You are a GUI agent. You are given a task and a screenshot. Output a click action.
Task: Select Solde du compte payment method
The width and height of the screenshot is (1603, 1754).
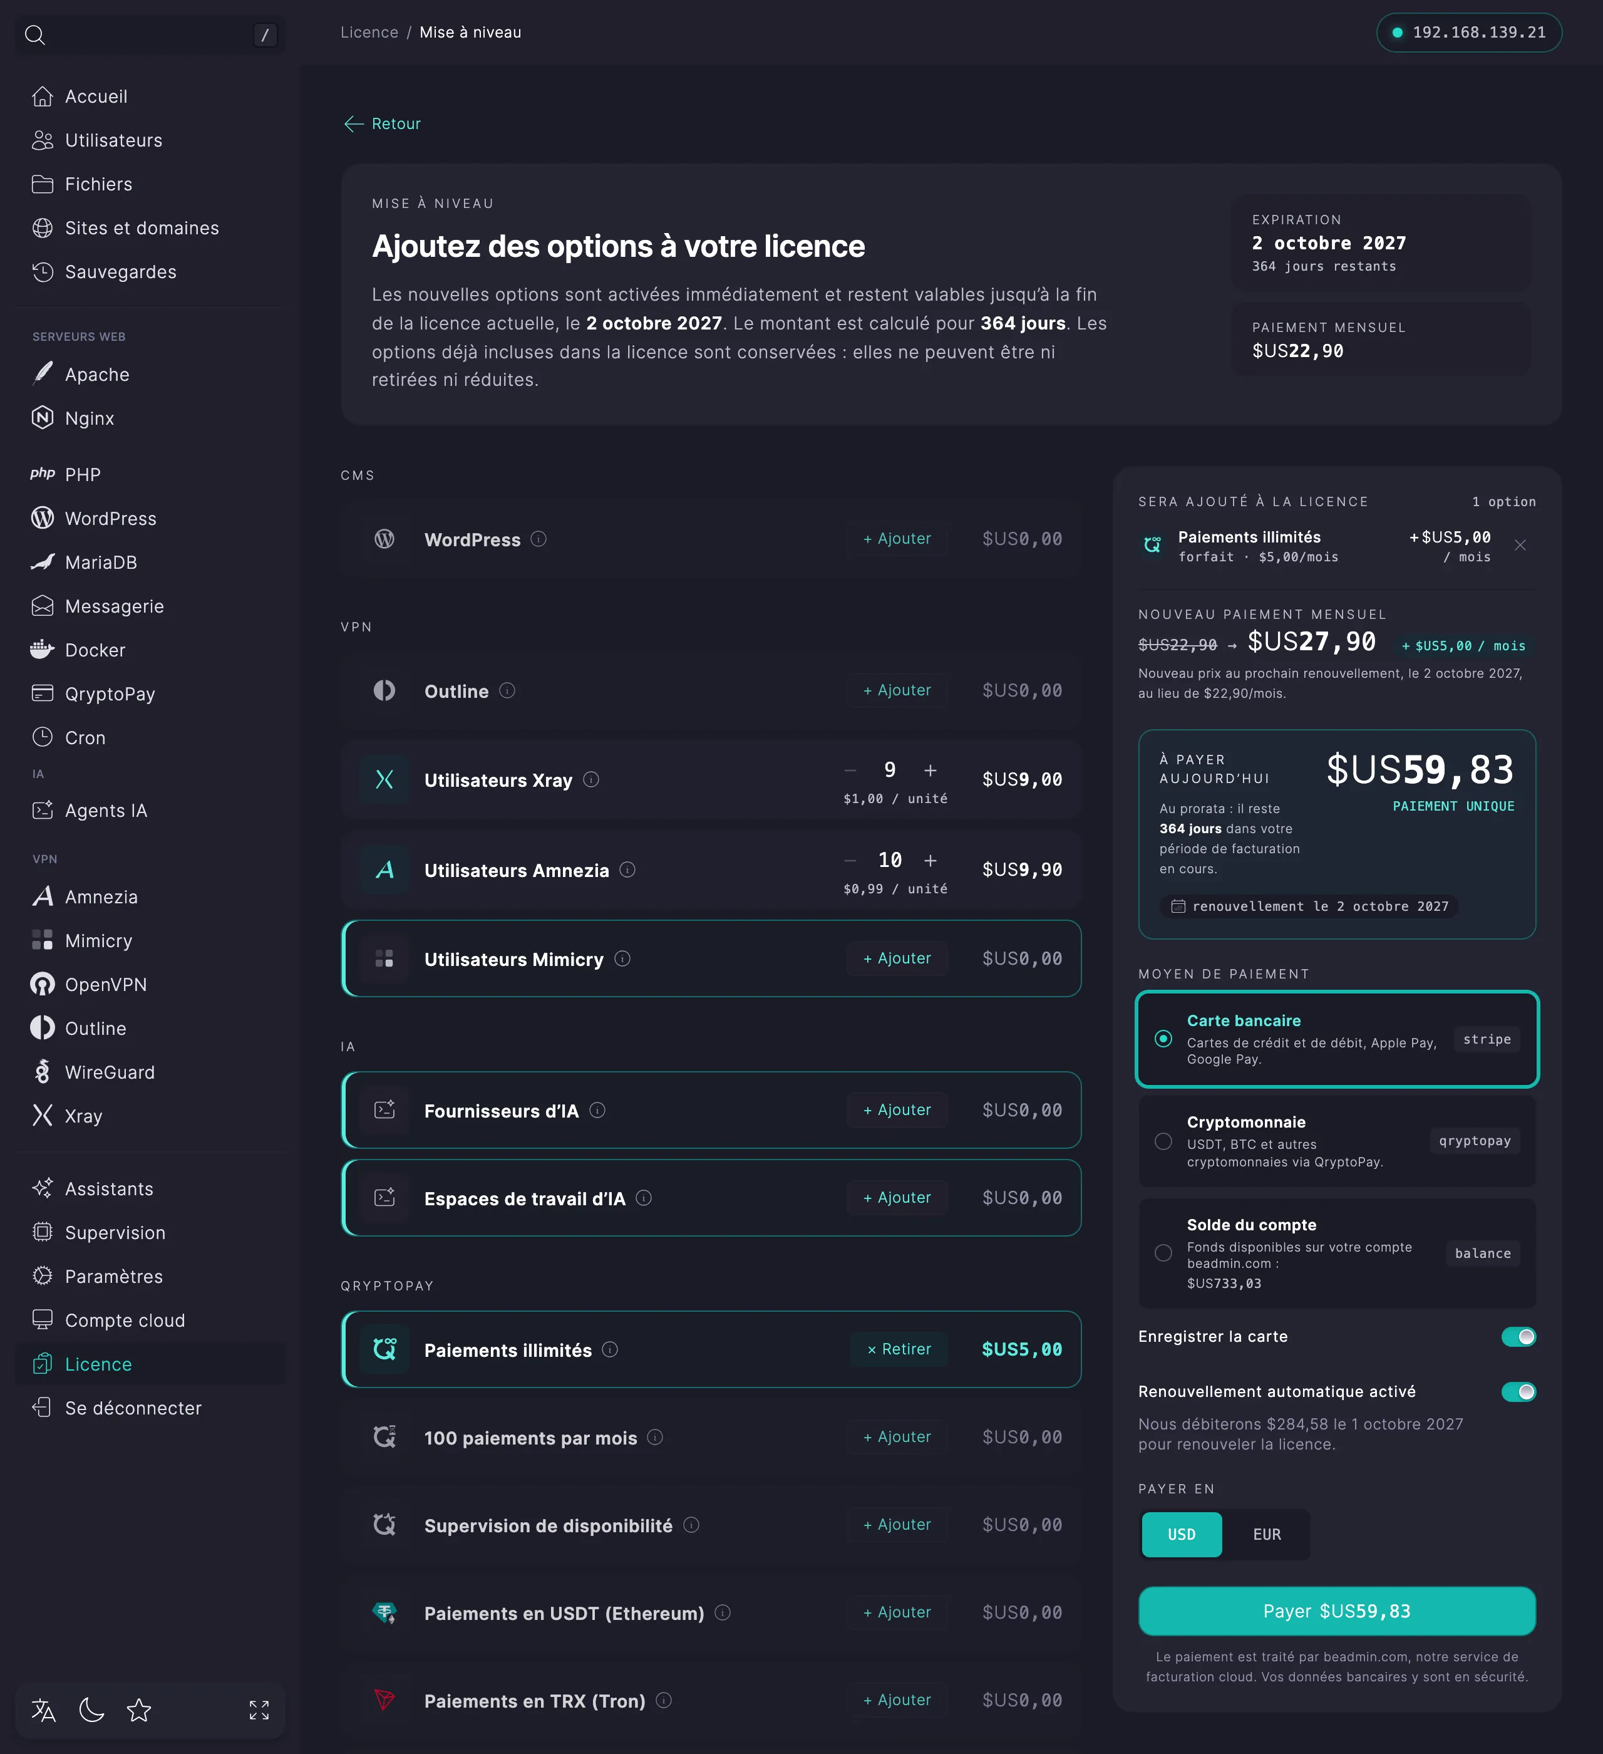tap(1337, 1253)
